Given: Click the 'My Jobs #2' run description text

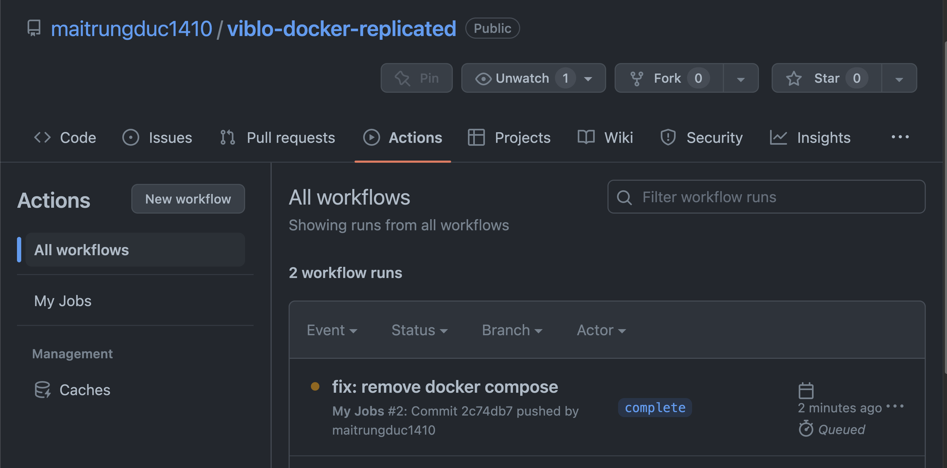Looking at the screenshot, I should (455, 420).
